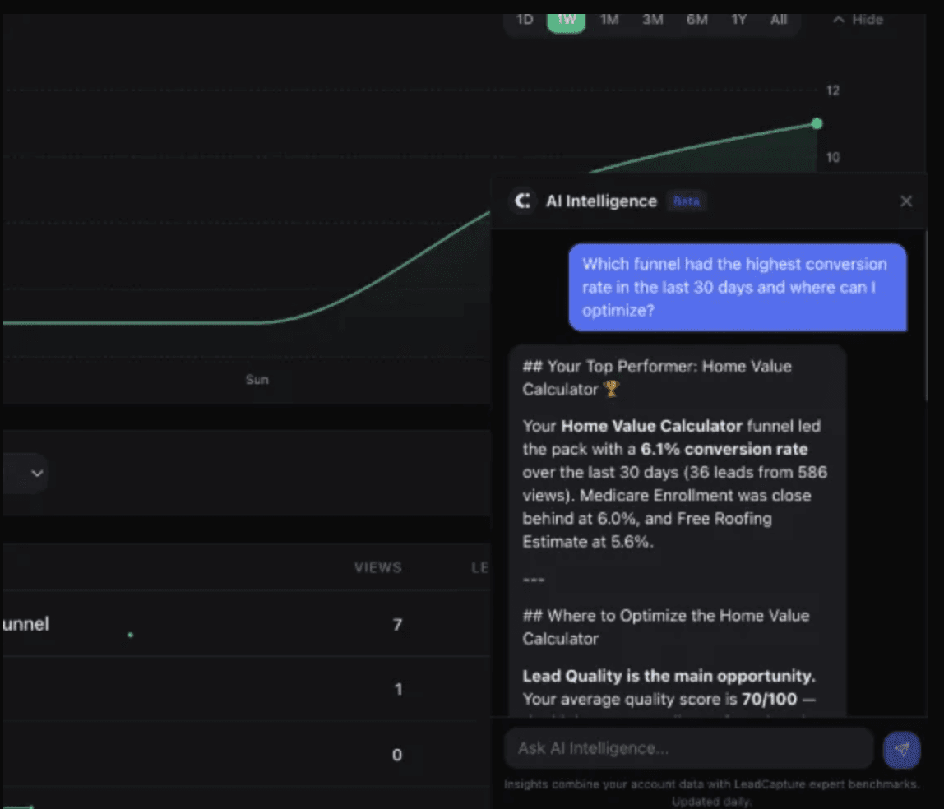This screenshot has width=944, height=809.
Task: Select the 1Y time range icon button
Action: click(738, 19)
